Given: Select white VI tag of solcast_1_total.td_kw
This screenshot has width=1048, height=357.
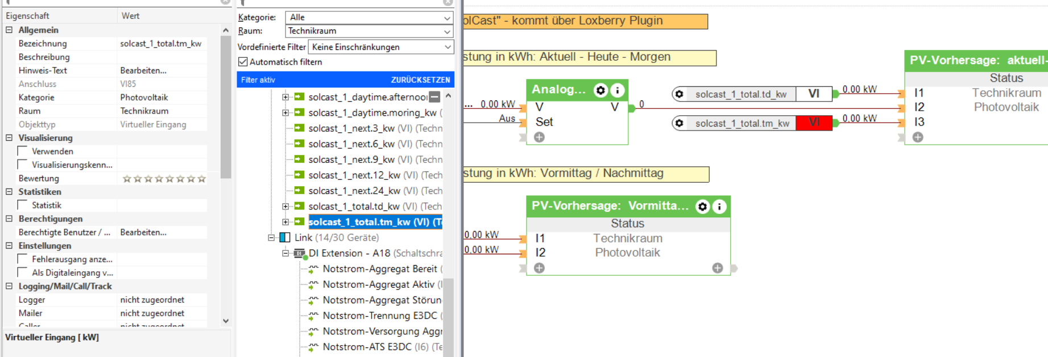Looking at the screenshot, I should [814, 94].
